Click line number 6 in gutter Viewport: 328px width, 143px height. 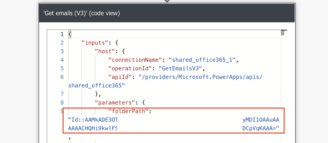(62, 77)
